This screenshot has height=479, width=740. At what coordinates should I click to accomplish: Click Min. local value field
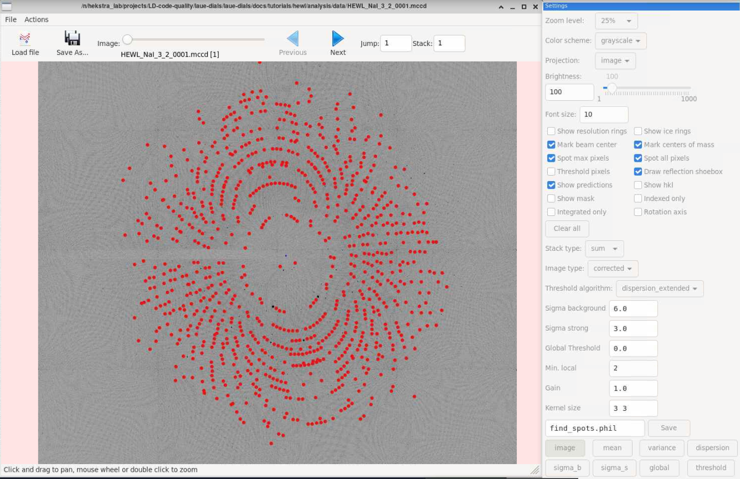pos(633,368)
